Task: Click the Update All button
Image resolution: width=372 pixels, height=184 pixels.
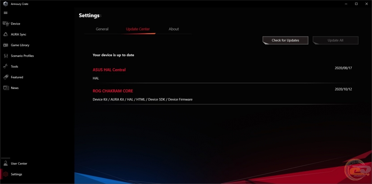Action: [x=335, y=41]
